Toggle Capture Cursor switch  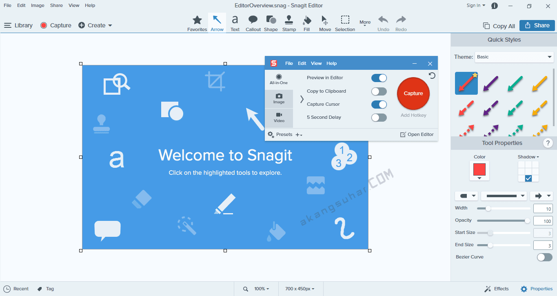click(x=379, y=105)
